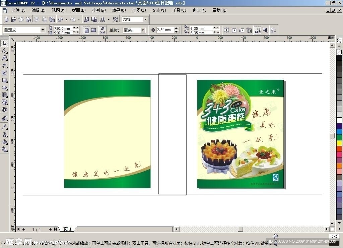Select the Graph Paper grid tool
Screen dimensions: 343x248
pos(4,95)
